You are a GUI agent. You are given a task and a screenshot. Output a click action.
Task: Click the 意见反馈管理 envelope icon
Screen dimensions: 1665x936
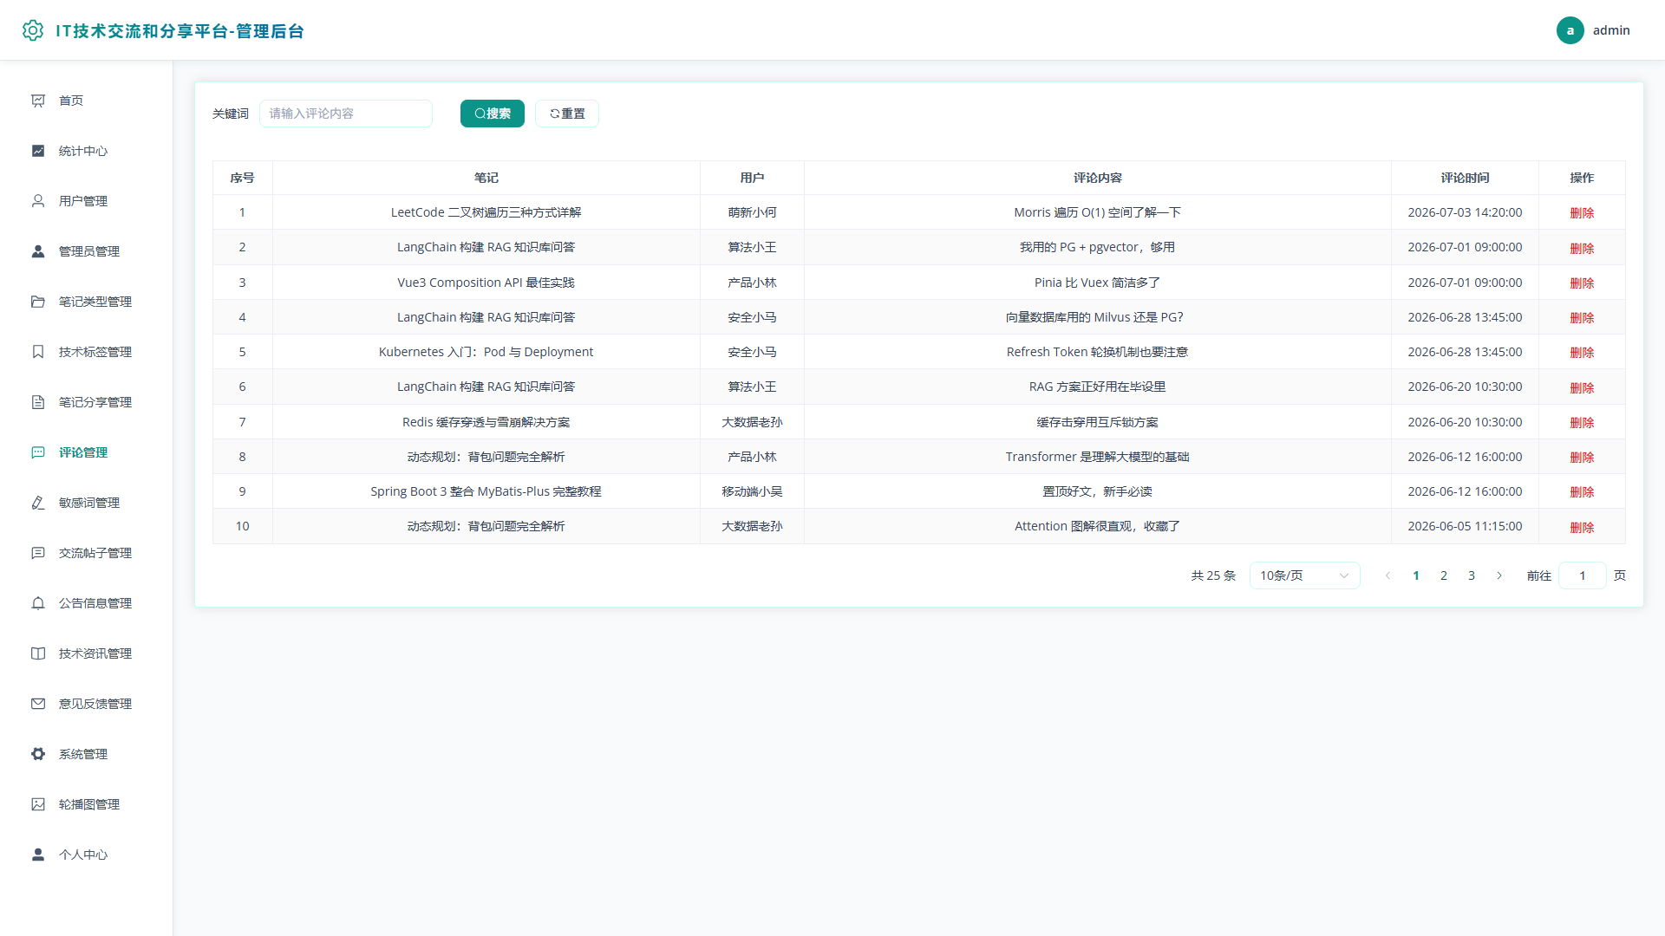(x=38, y=704)
